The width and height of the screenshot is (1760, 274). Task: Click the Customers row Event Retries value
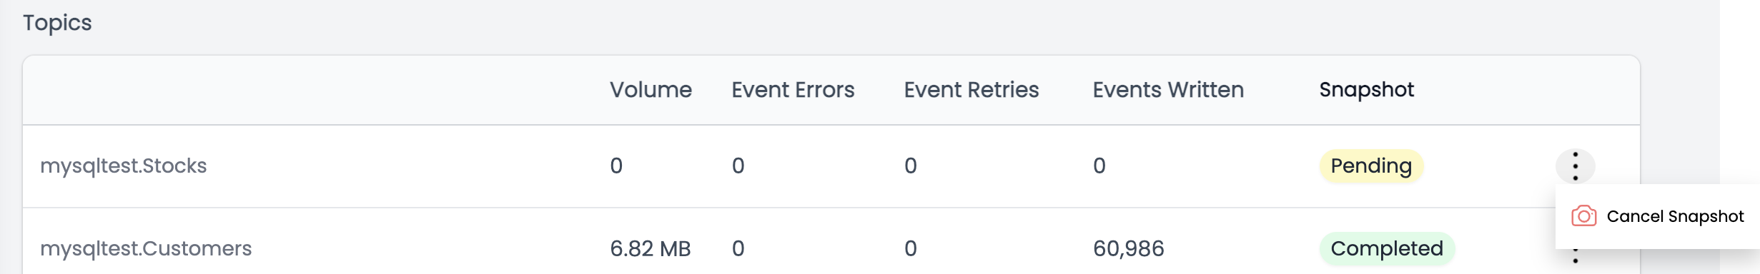pos(911,249)
